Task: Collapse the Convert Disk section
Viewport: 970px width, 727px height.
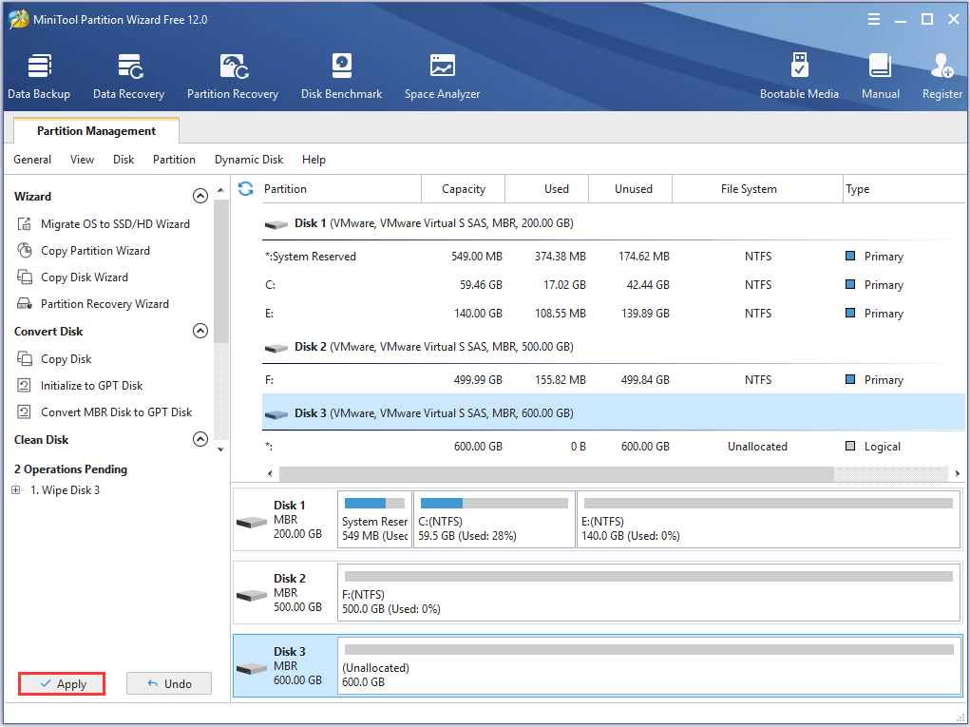Action: 200,331
